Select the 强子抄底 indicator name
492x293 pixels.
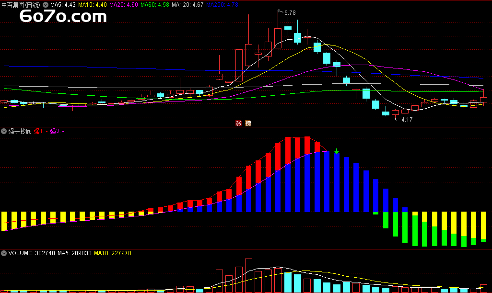(20, 131)
